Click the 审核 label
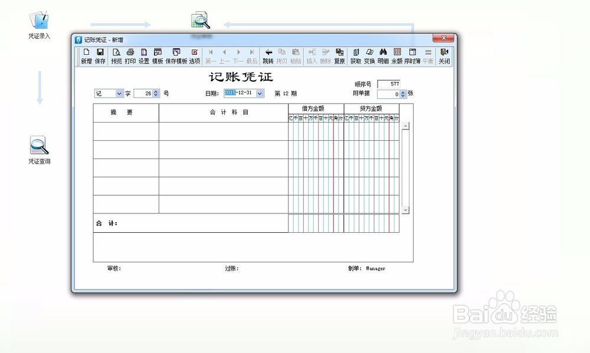Screen dimensions: 590x353 [114, 268]
